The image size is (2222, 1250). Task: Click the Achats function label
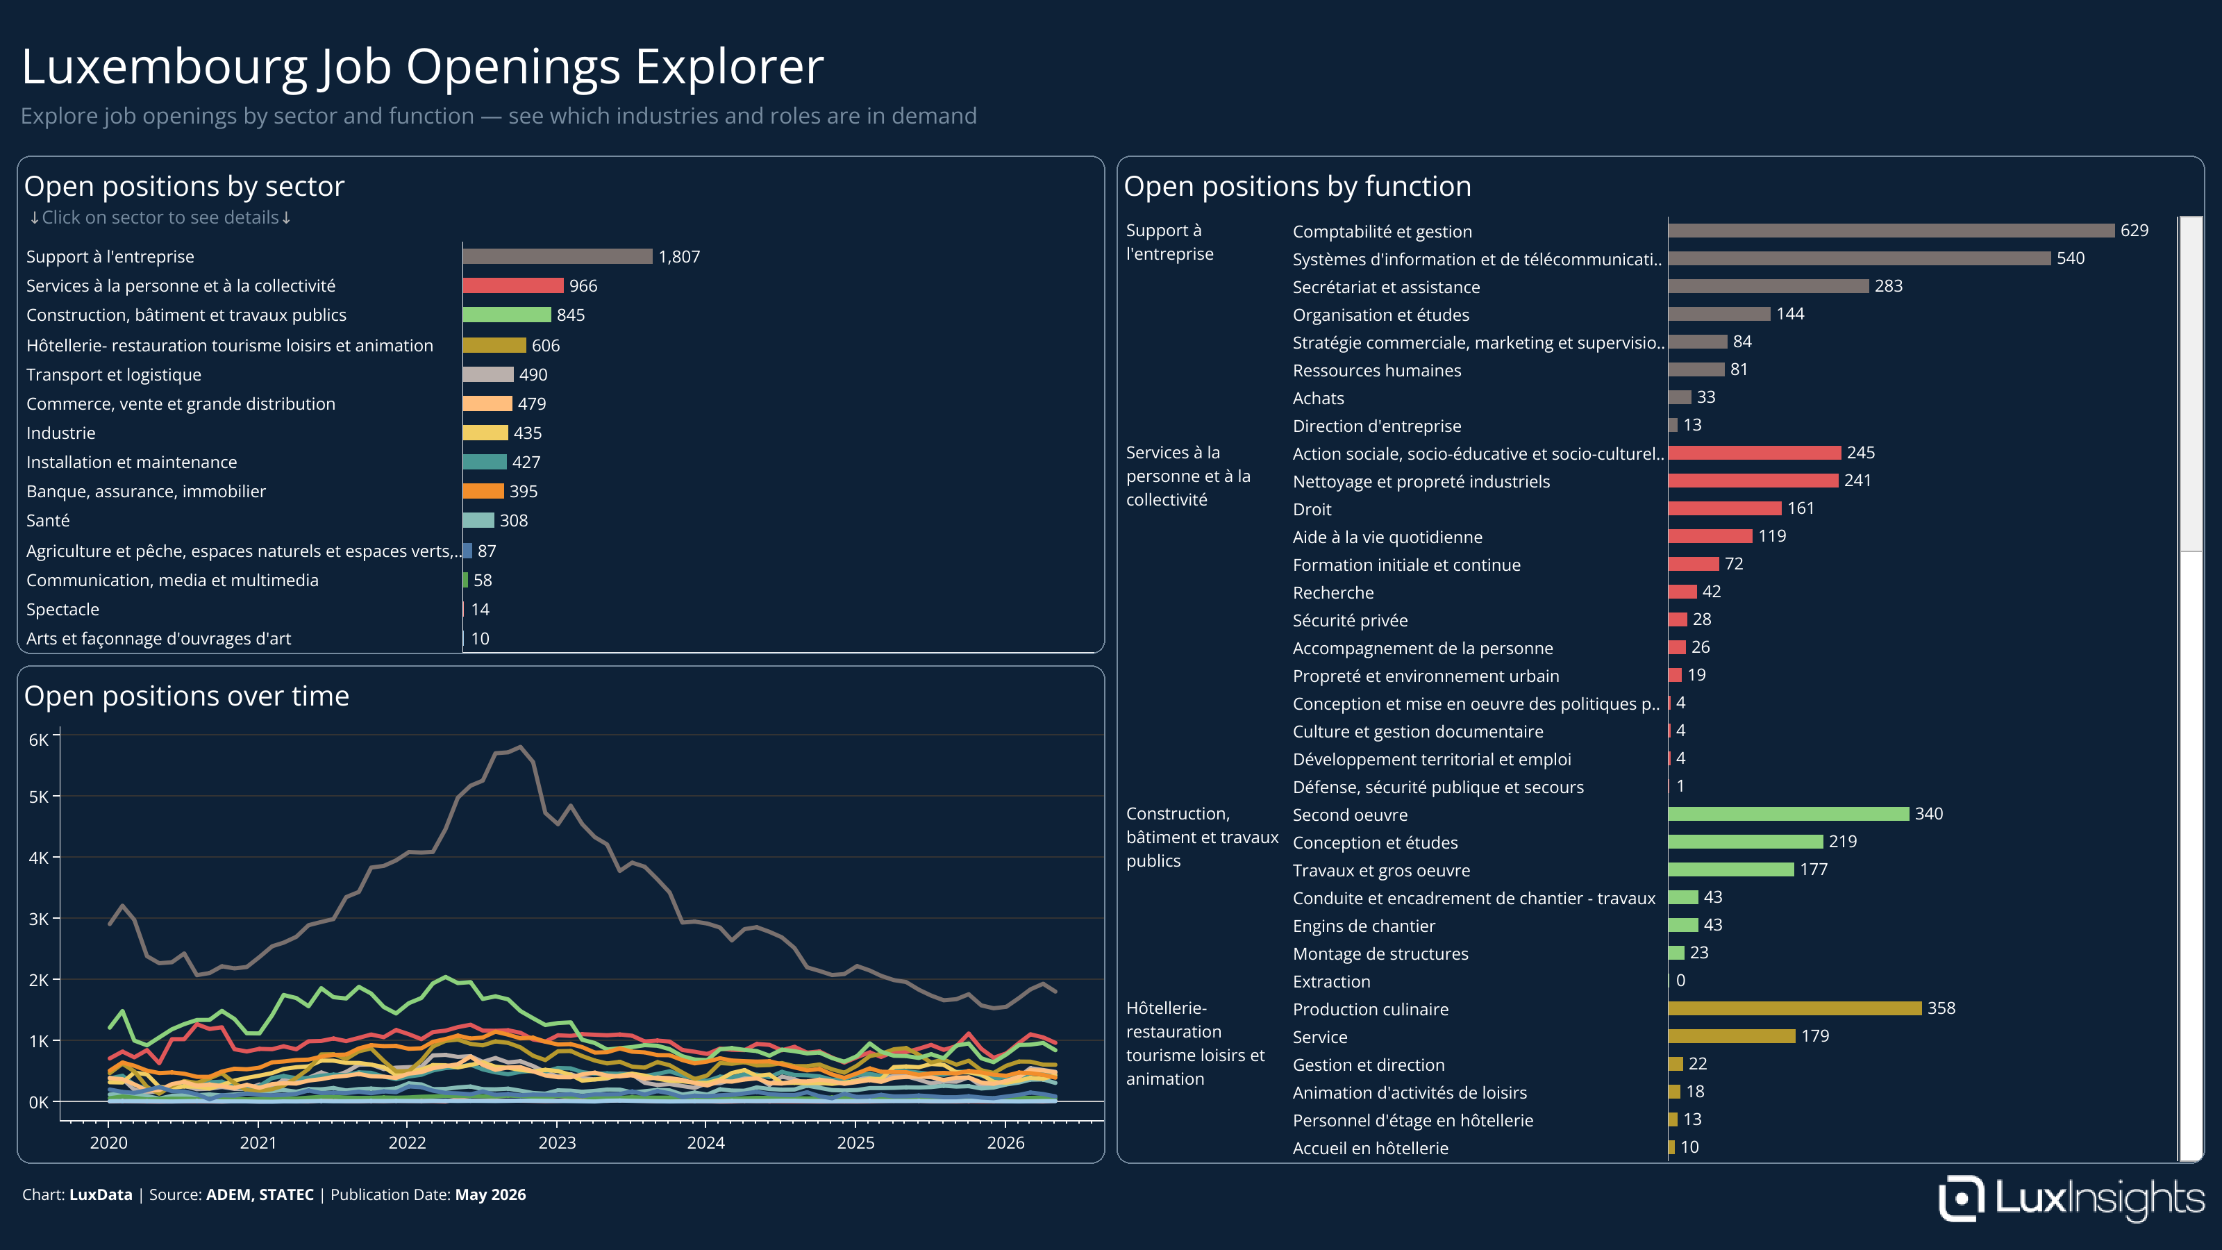click(1318, 399)
